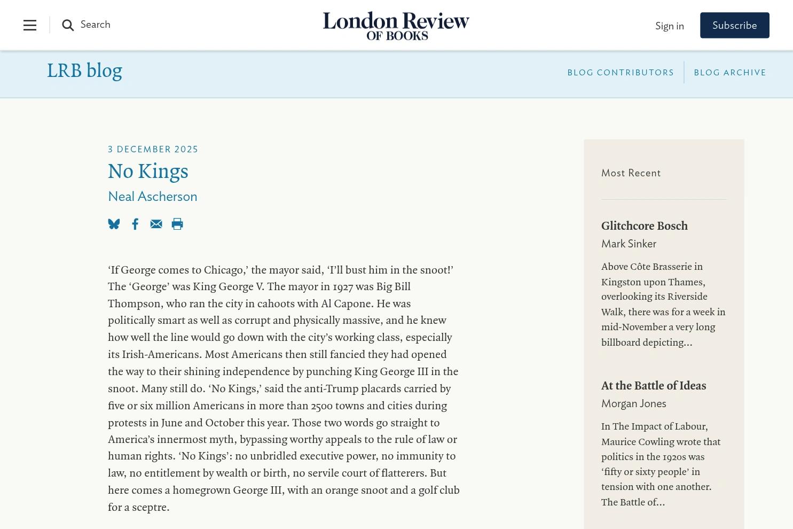
Task: View contributor Morgan Jones
Action: click(x=634, y=403)
